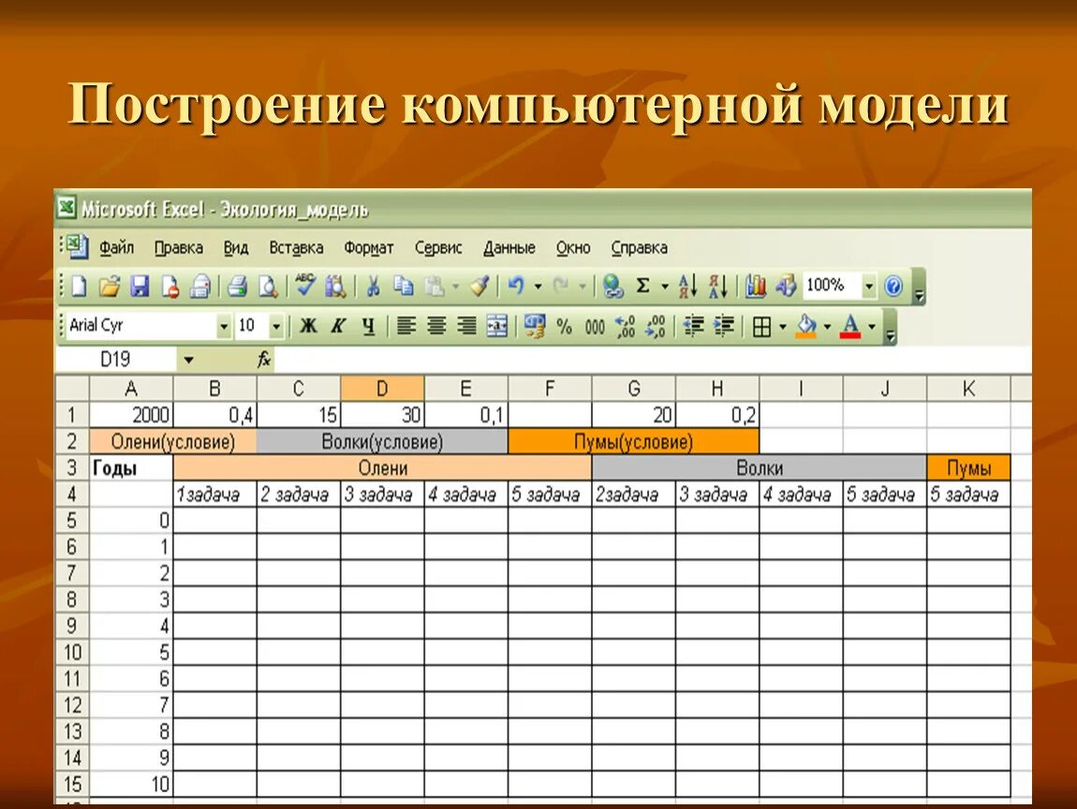Toggle right text alignment
Viewport: 1077px width, 809px height.
tap(467, 326)
